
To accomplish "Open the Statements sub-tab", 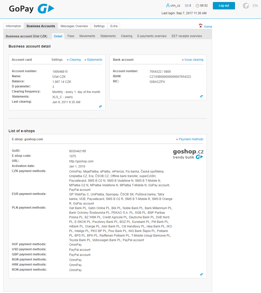I will coord(108,36).
